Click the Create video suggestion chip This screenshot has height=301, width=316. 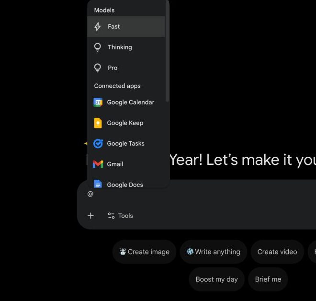click(x=277, y=252)
